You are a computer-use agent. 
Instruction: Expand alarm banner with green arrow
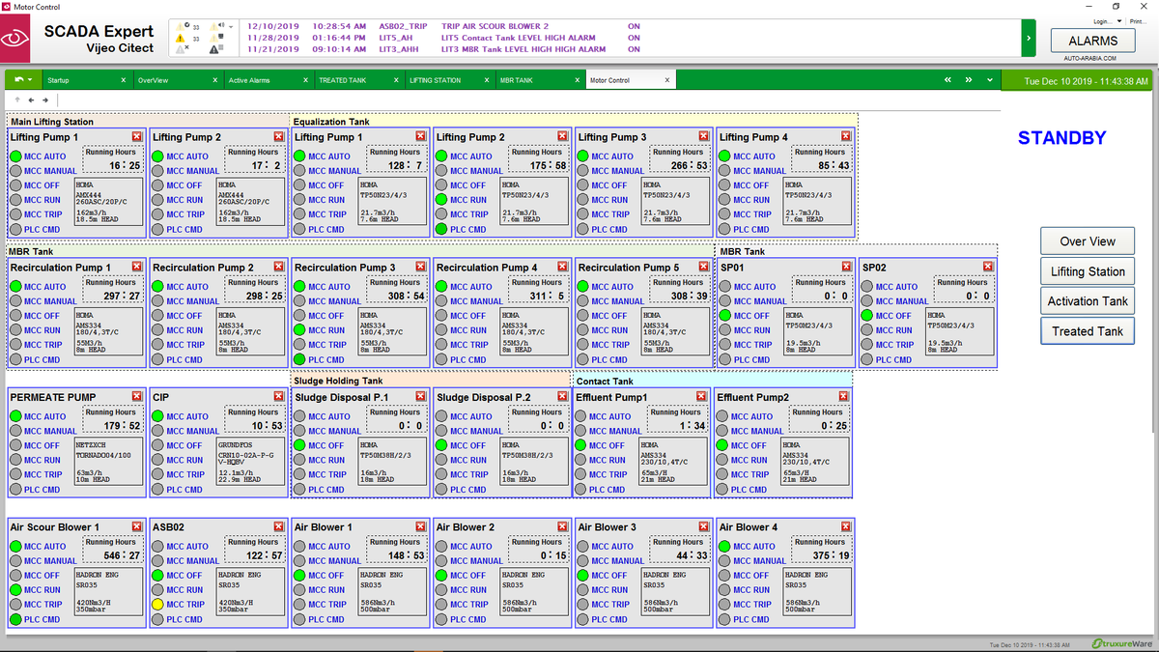1029,39
